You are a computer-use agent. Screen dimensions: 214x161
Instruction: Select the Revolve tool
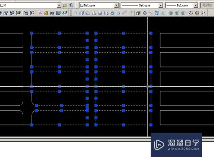pyautogui.click(x=157, y=13)
